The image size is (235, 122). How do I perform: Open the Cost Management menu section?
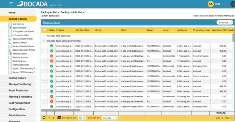(18, 103)
